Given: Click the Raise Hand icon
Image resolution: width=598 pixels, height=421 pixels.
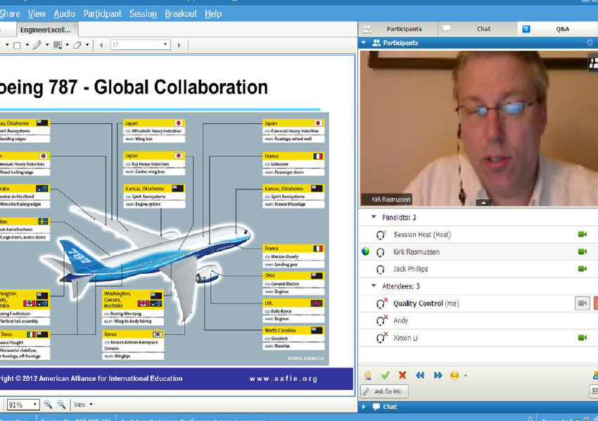Looking at the screenshot, I should click(x=367, y=375).
